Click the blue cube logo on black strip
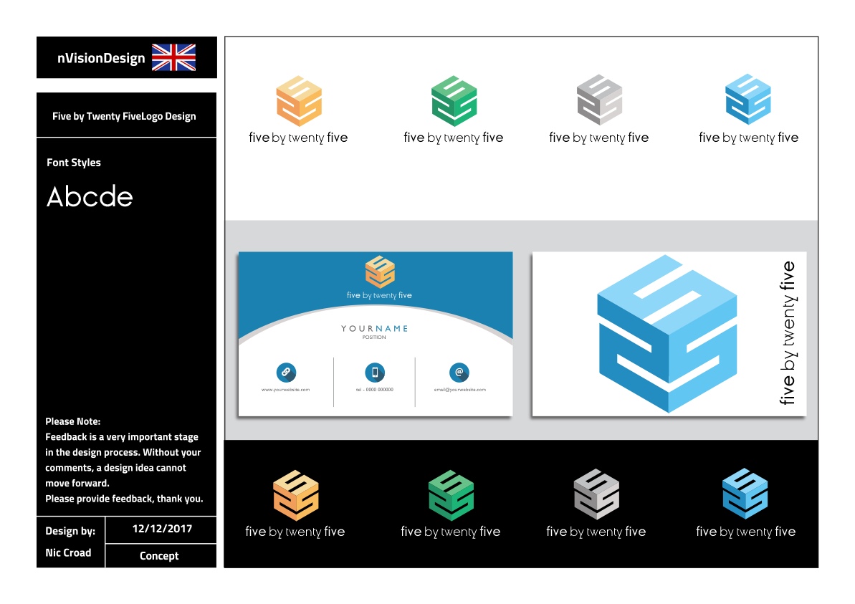 click(x=745, y=494)
